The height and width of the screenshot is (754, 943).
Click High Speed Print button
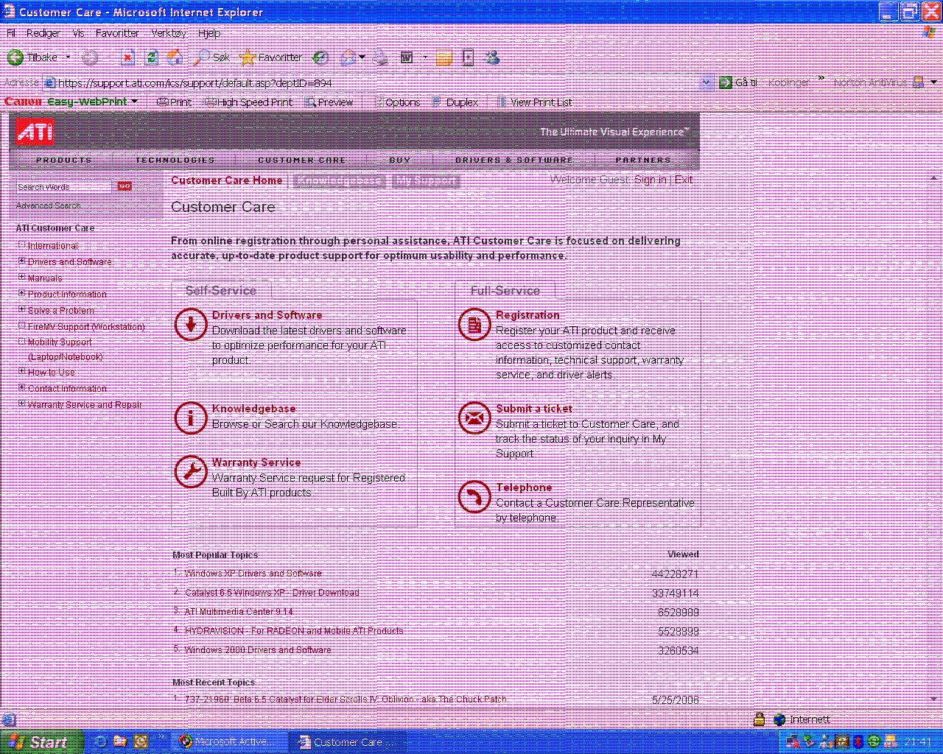(249, 102)
